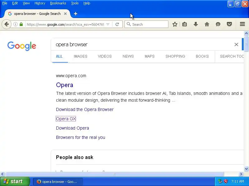The width and height of the screenshot is (249, 186).
Task: Switch to the IMAGES results tab
Action: (81, 56)
